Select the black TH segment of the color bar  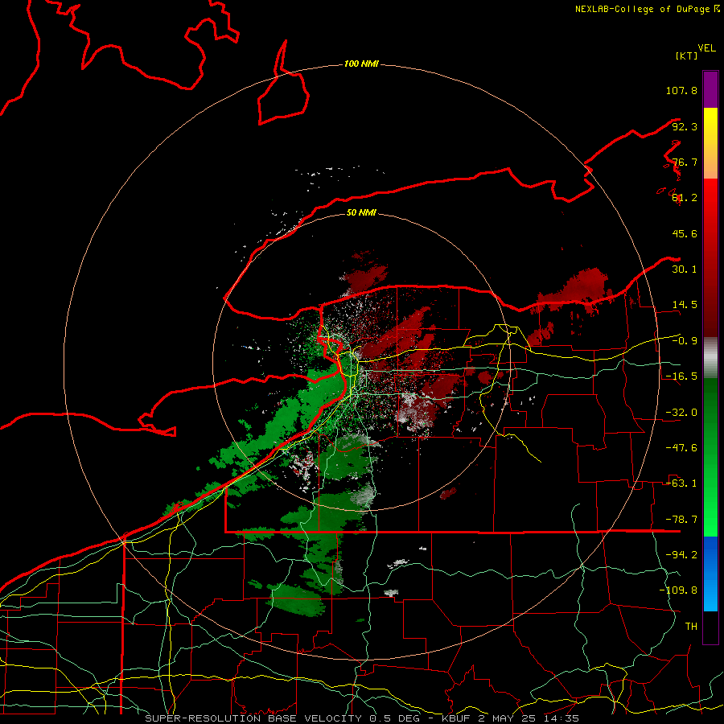[x=710, y=627]
